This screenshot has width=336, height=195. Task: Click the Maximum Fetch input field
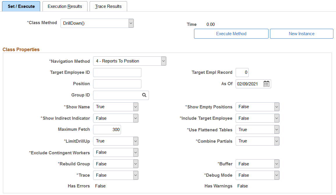point(107,129)
